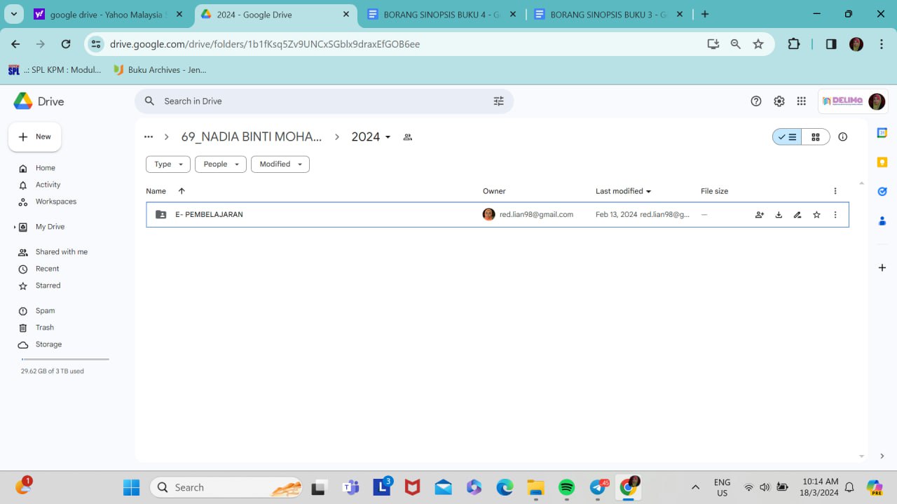Click the New button
Image resolution: width=897 pixels, height=504 pixels.
(35, 136)
